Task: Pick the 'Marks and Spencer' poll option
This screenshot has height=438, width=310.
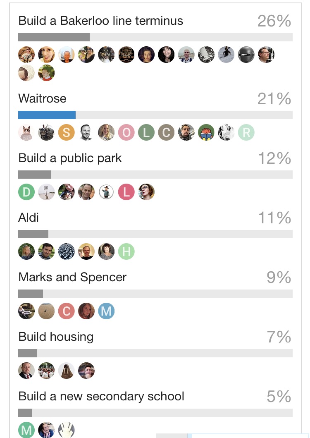Action: coord(72,277)
